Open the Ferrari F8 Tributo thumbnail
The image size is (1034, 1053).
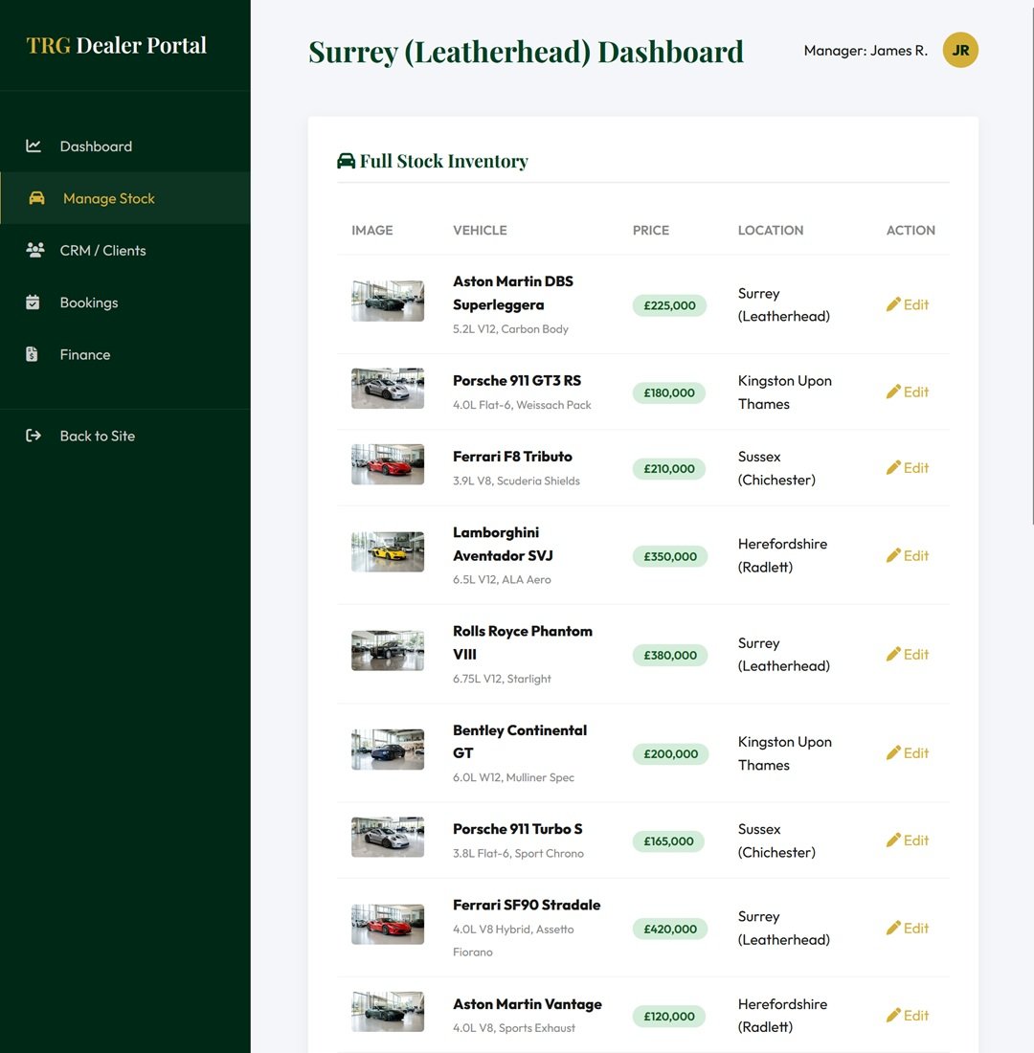(388, 464)
